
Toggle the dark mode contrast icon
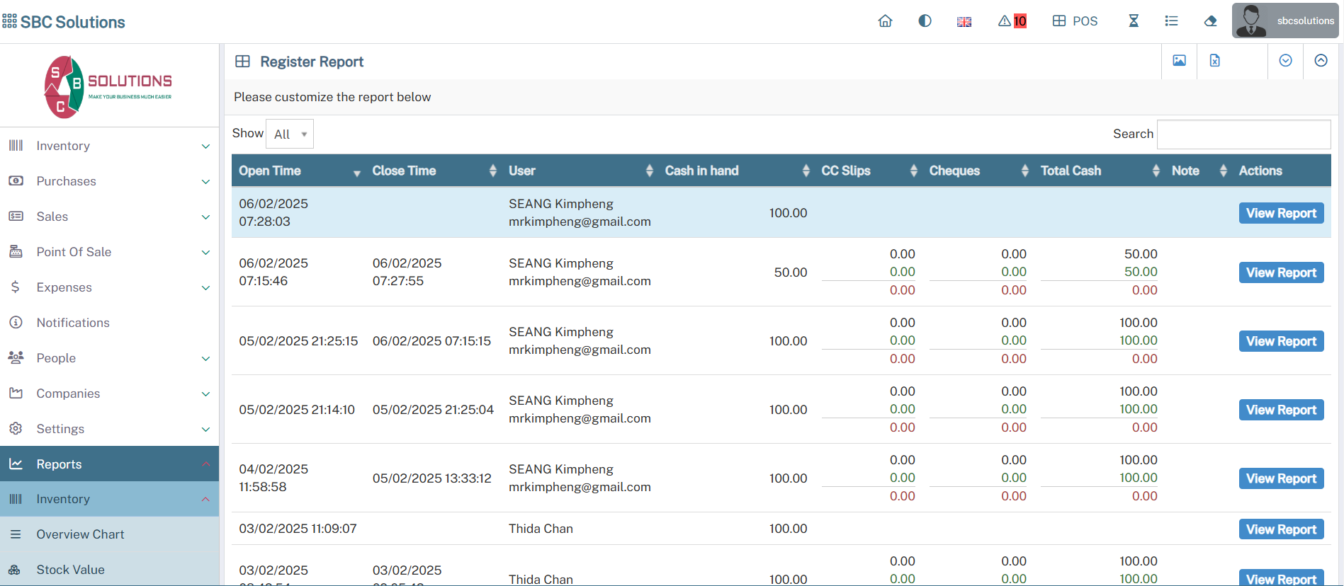click(x=925, y=21)
